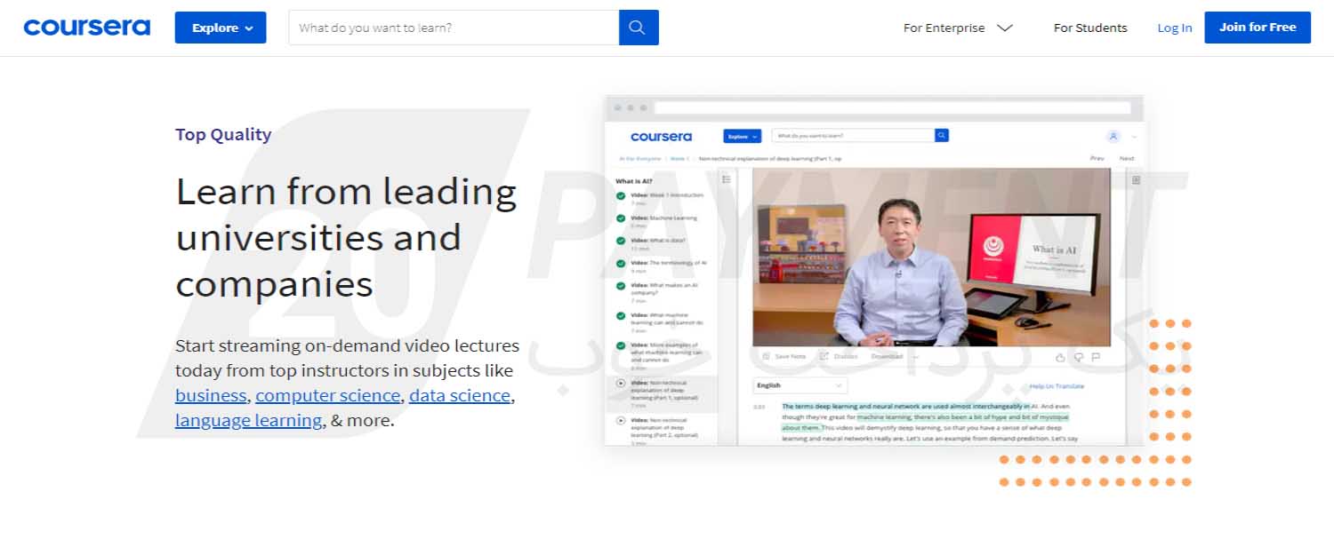Follow the data science link

point(460,396)
